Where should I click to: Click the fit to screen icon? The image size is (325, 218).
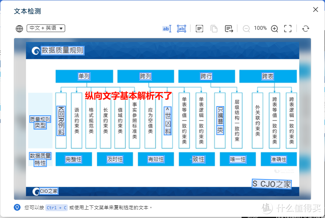click(288, 29)
